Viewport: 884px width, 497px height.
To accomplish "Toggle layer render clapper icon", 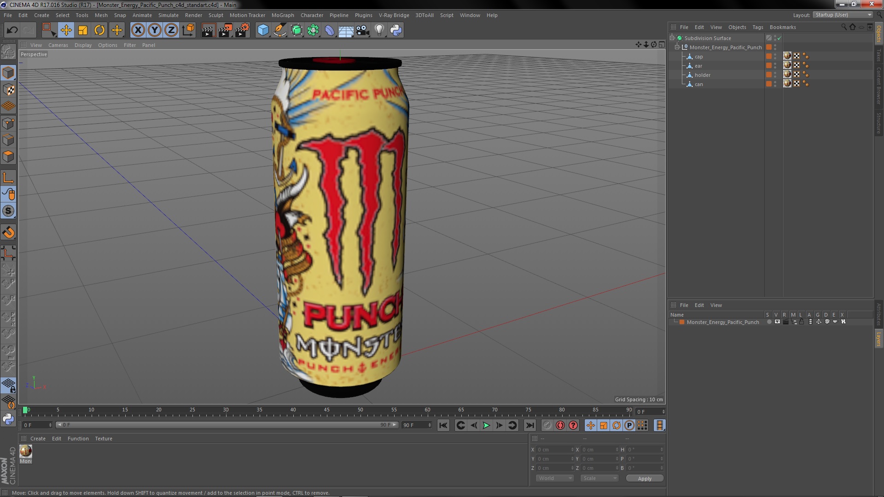I will pyautogui.click(x=785, y=322).
